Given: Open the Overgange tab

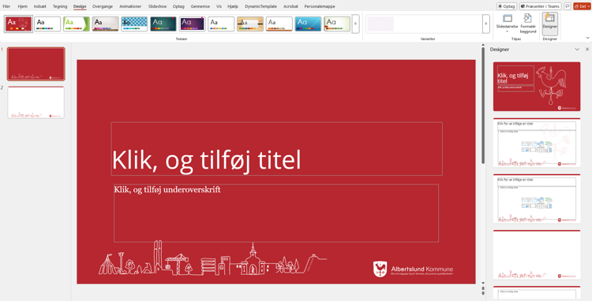Looking at the screenshot, I should (x=103, y=6).
